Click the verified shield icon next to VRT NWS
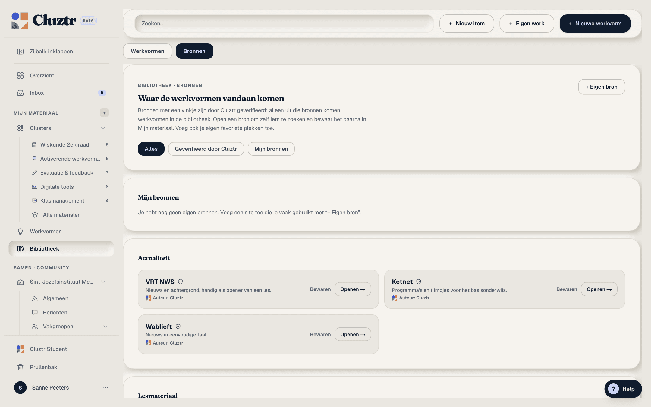Image resolution: width=651 pixels, height=407 pixels. [181, 282]
